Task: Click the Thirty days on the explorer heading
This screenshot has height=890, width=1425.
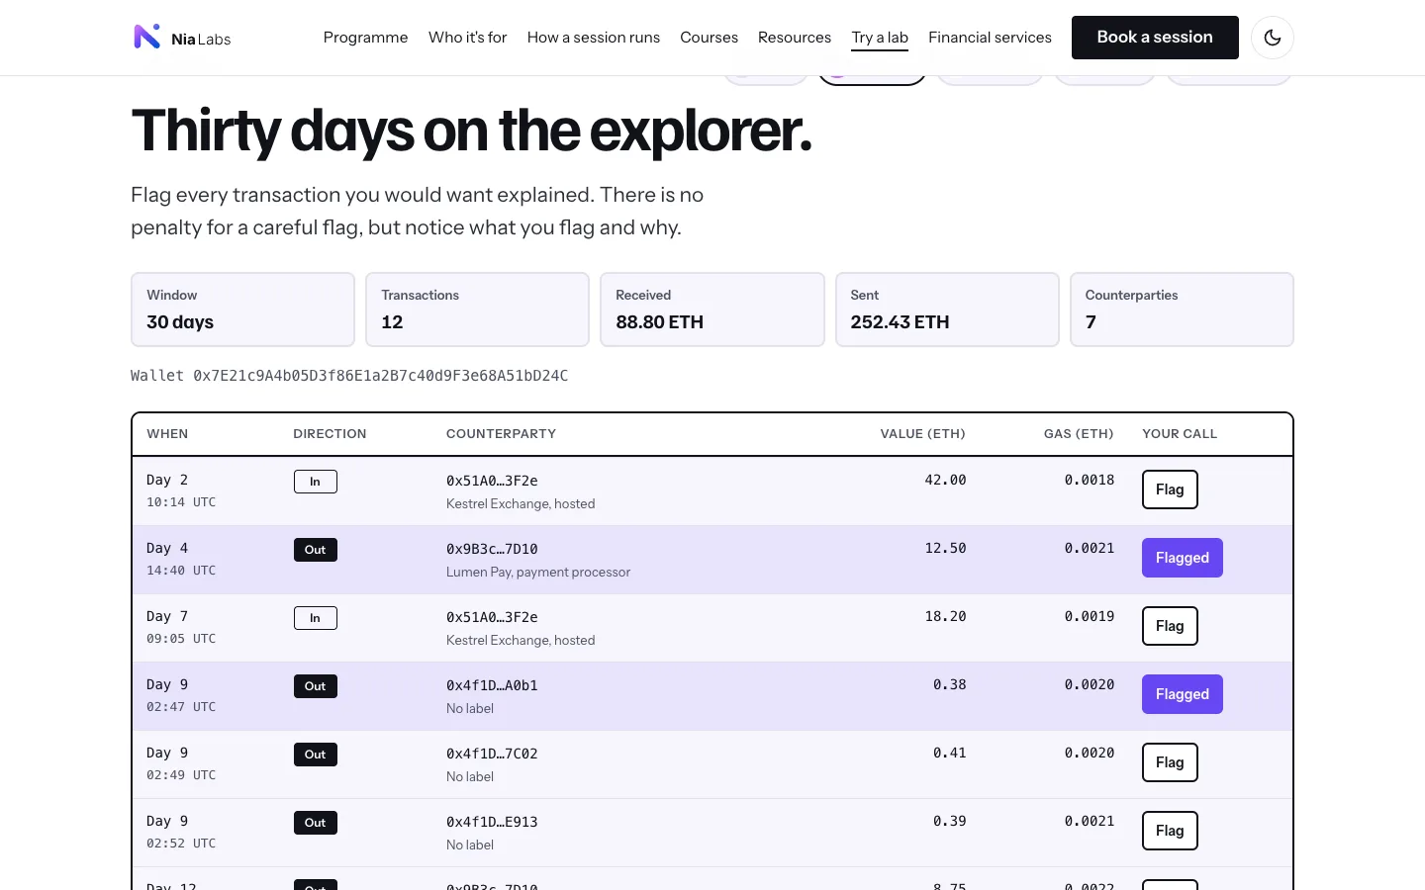Action: (x=471, y=131)
